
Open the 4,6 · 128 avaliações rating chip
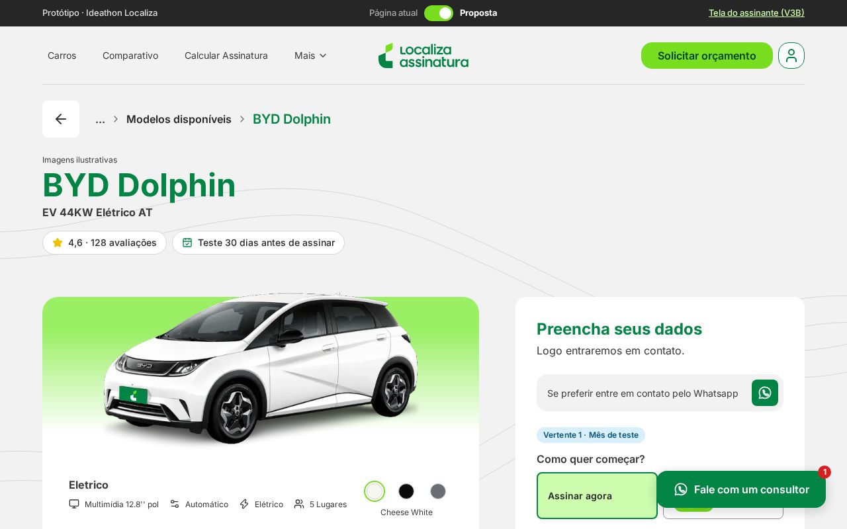pos(105,243)
